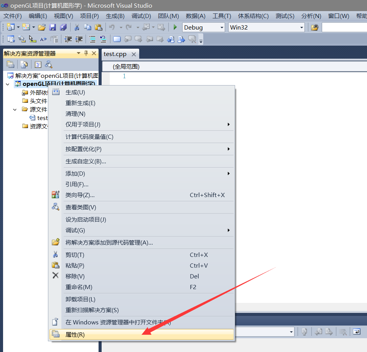Click the Properties icon in Solution Explorer toolbar
Screen dimensions: 367x352
point(11,64)
